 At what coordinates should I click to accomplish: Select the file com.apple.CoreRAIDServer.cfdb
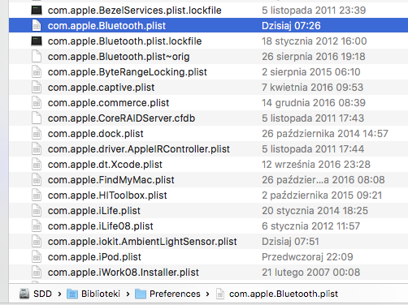121,118
